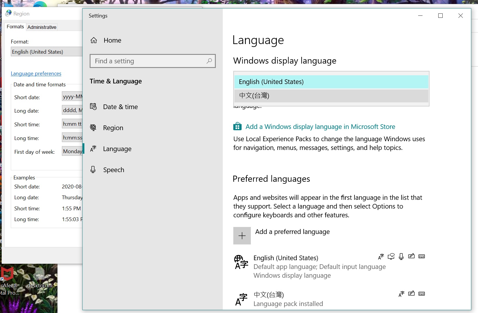
Task: Focus the Find a setting search box
Action: click(x=153, y=61)
